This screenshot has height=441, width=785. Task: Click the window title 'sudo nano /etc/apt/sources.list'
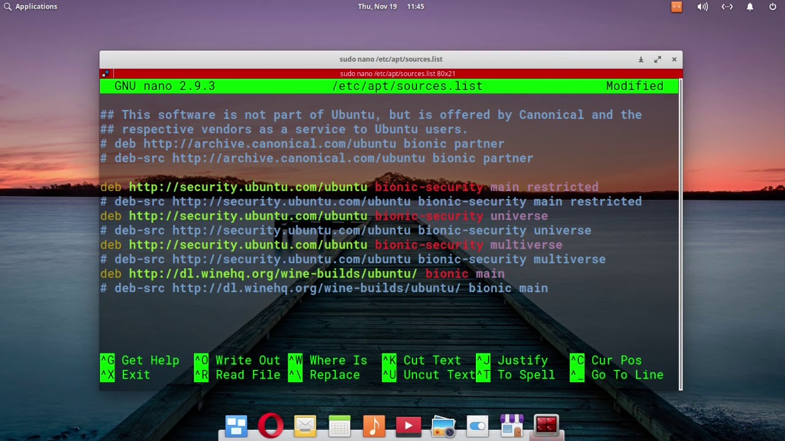391,59
